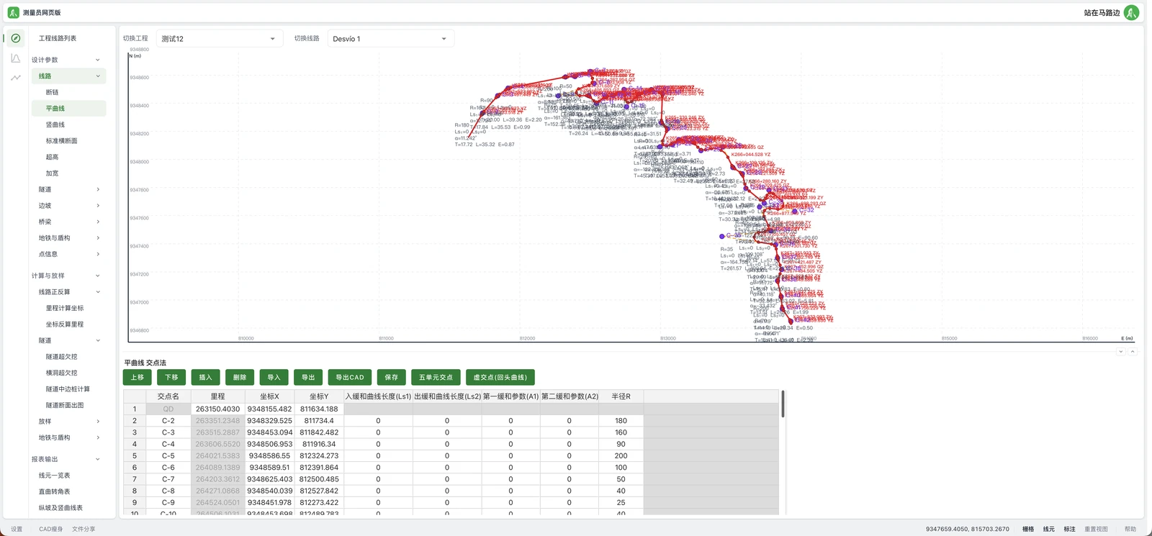
Task: Click the 导出 export button
Action: tap(308, 377)
